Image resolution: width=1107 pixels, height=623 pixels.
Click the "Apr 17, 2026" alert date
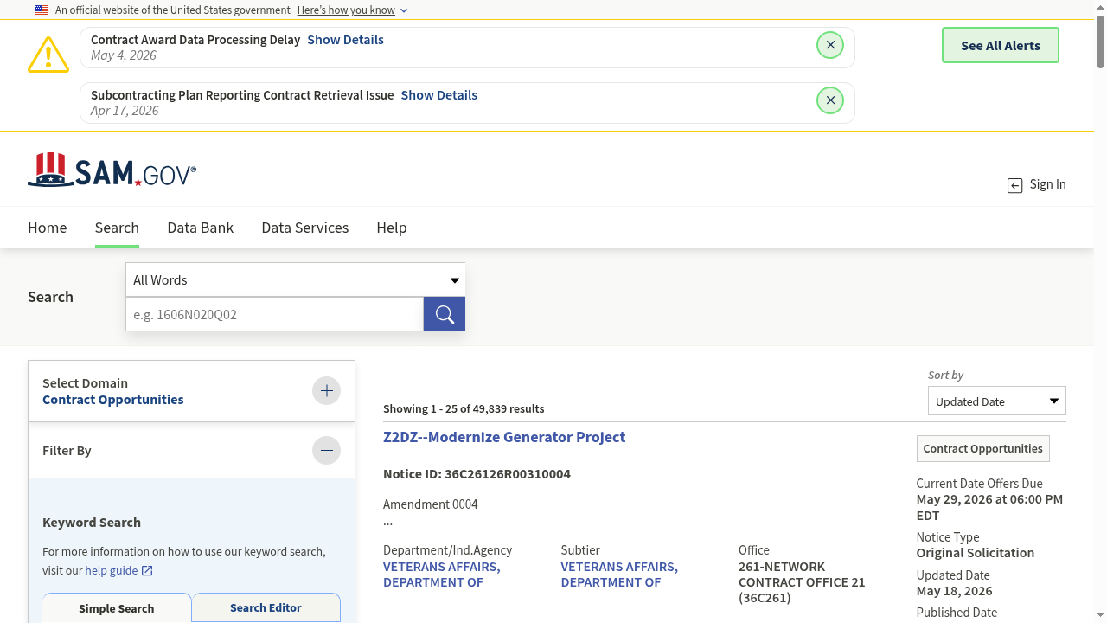[x=125, y=111]
